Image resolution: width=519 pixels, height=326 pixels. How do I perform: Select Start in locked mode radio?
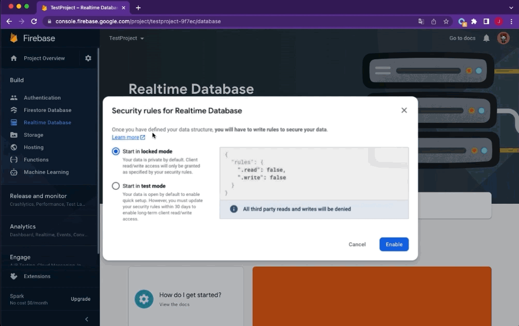click(115, 151)
